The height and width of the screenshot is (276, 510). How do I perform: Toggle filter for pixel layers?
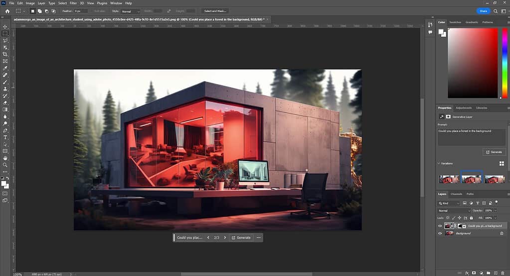click(x=465, y=203)
